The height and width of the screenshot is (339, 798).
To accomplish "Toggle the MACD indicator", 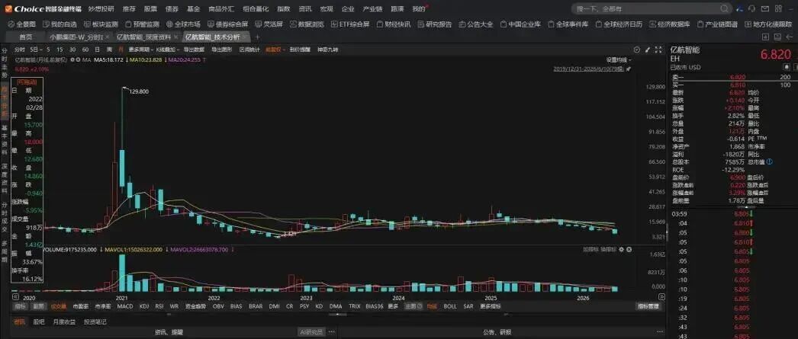I will [124, 306].
